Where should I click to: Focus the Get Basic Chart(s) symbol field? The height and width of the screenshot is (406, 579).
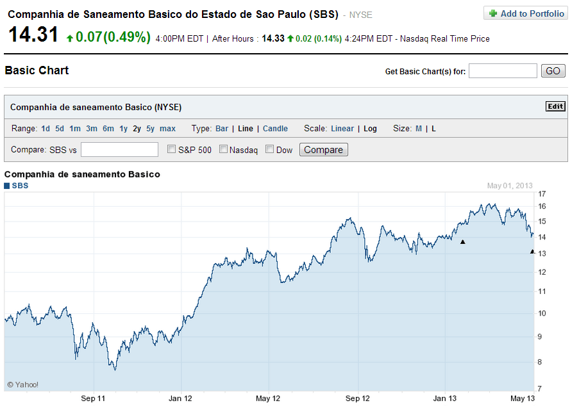tap(503, 71)
